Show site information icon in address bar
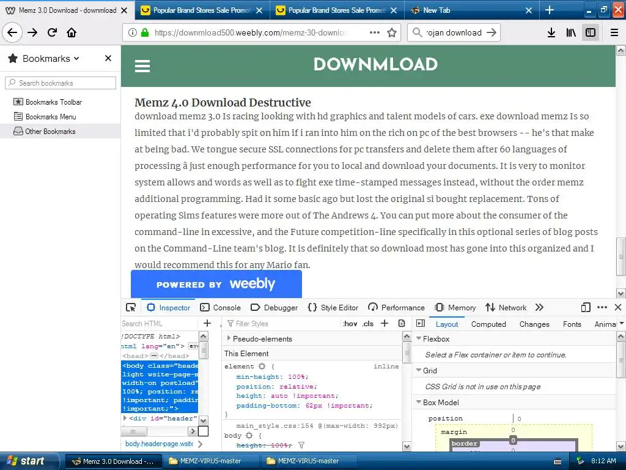This screenshot has height=470, width=626. [x=132, y=32]
